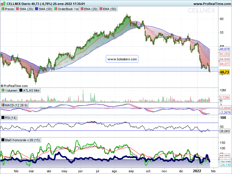Click the © ProRealTime.com copyright text
The height and width of the screenshot is (174, 232).
tap(14, 86)
